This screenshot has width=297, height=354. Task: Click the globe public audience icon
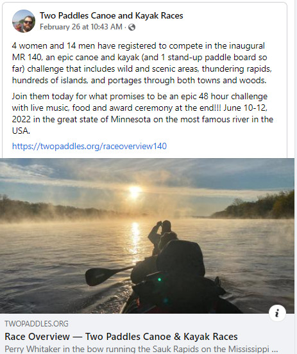(x=132, y=28)
